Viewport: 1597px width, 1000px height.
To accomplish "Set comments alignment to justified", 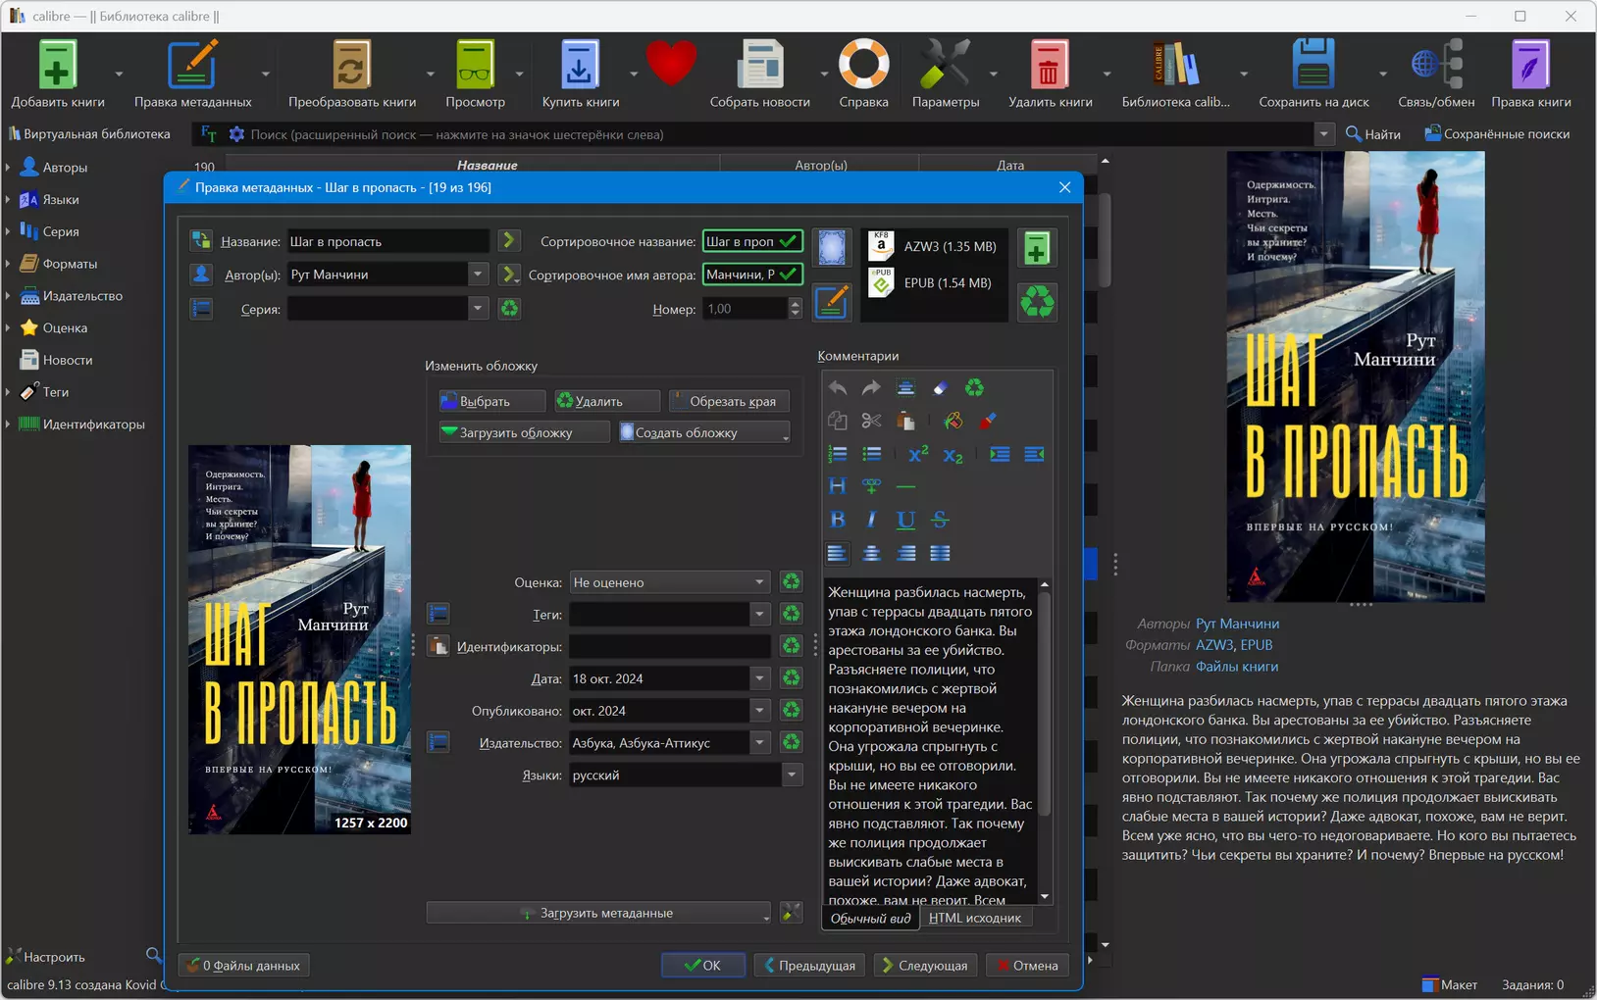I will click(940, 553).
